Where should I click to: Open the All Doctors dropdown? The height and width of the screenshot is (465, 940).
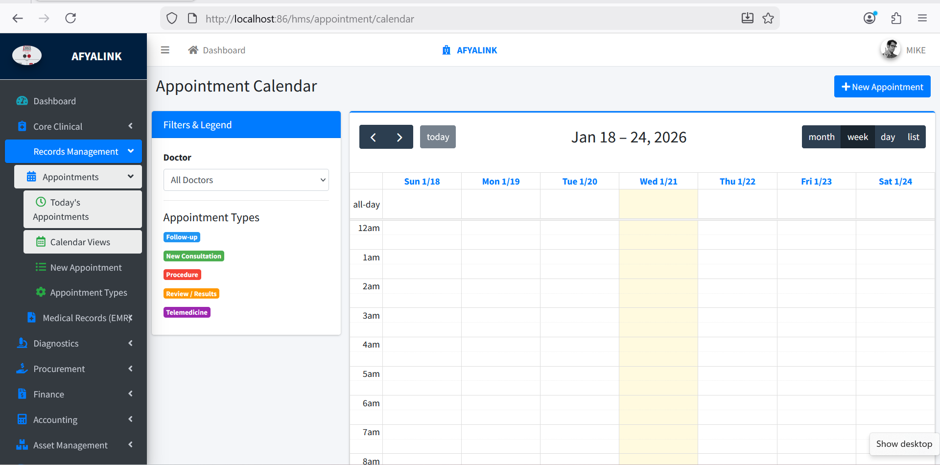point(246,180)
